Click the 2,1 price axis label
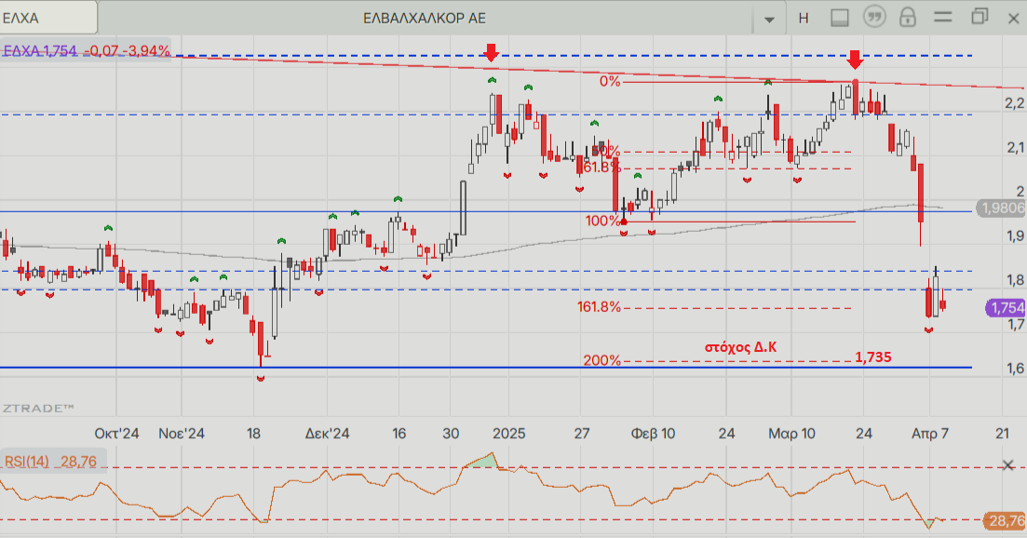 pos(1015,147)
